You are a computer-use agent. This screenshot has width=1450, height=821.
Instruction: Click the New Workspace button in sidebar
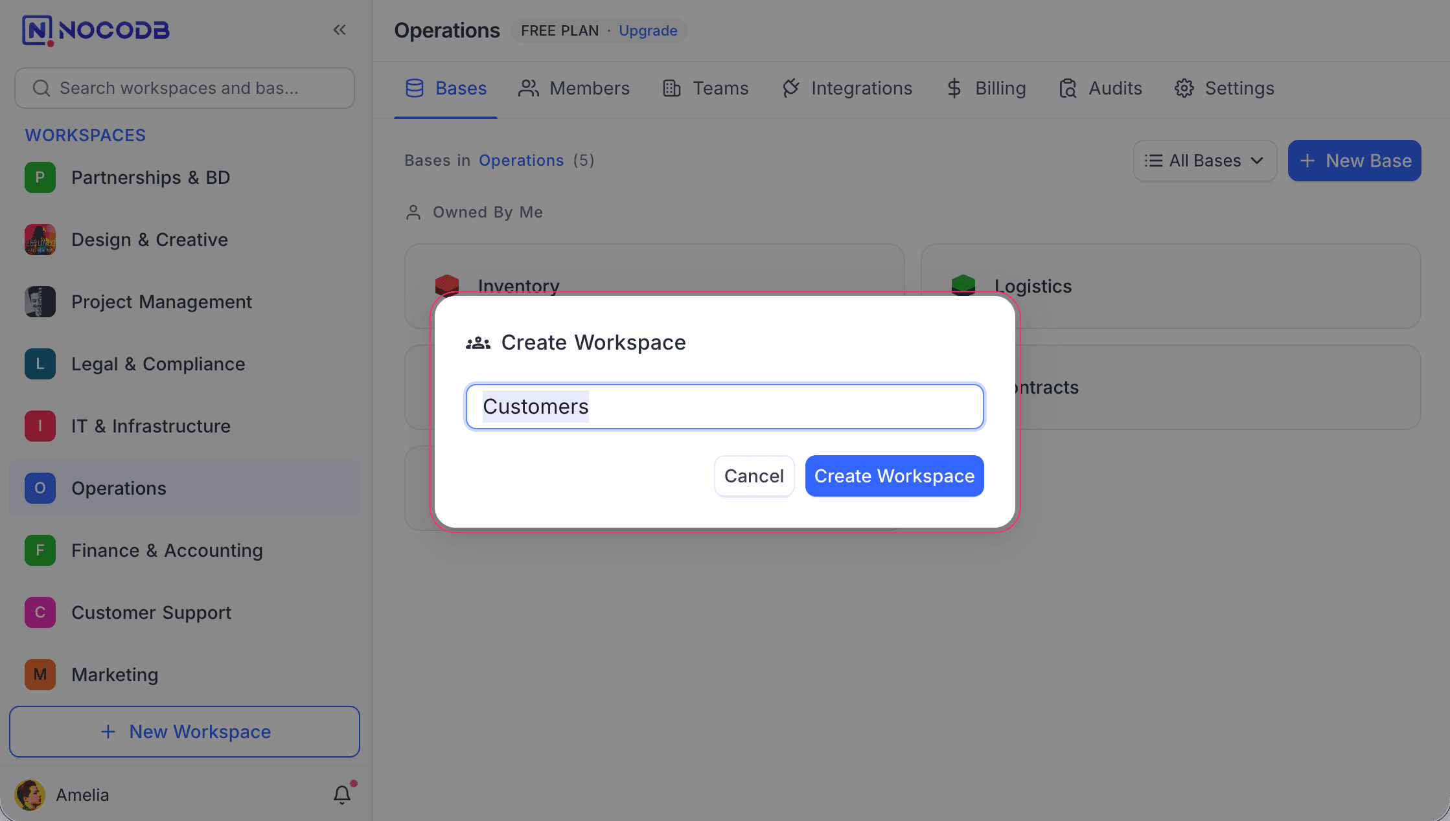(185, 732)
